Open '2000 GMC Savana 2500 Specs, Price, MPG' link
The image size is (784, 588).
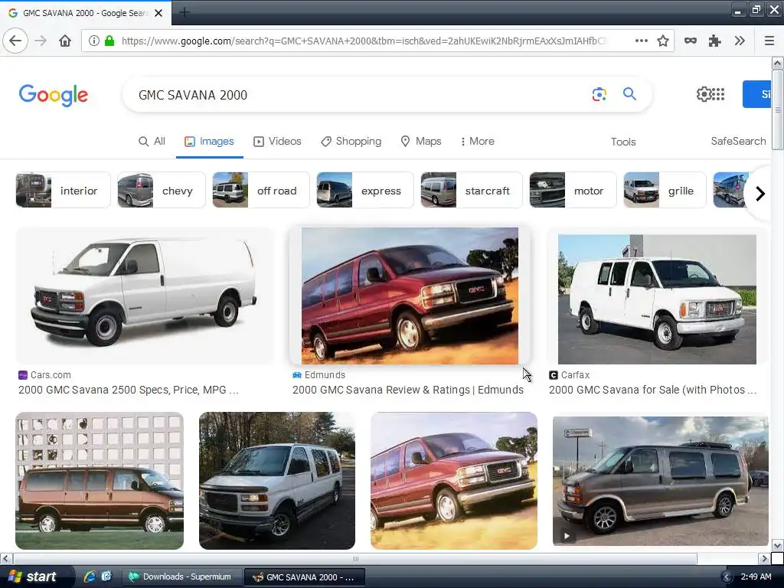129,390
